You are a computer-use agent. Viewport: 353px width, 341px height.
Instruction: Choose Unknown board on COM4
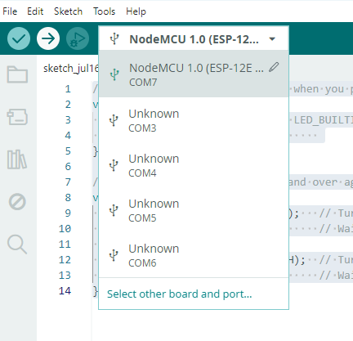point(194,165)
